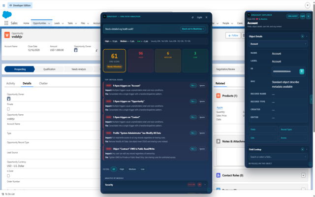
Task: Select the Qualification stage in path
Action: 49,69
